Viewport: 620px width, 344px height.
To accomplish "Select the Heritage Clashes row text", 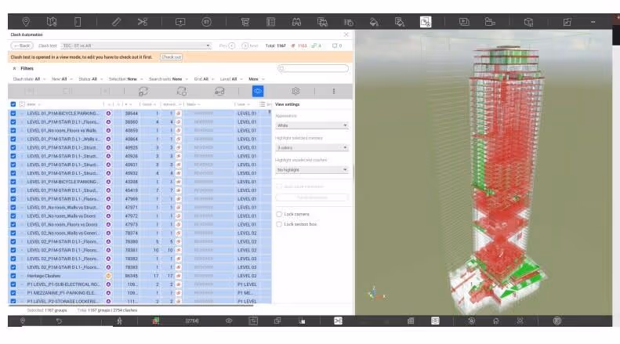I will click(44, 276).
